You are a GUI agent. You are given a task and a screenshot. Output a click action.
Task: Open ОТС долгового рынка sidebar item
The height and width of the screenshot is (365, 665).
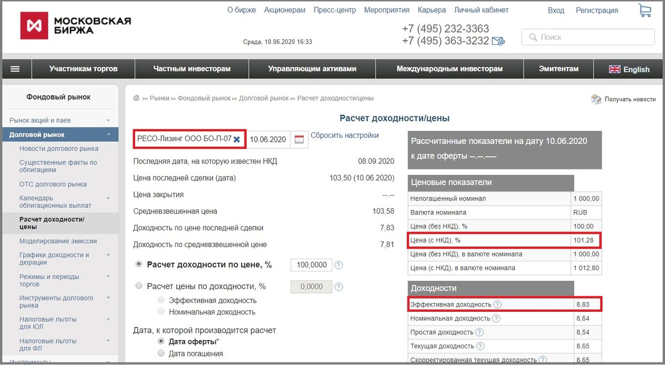pyautogui.click(x=53, y=184)
